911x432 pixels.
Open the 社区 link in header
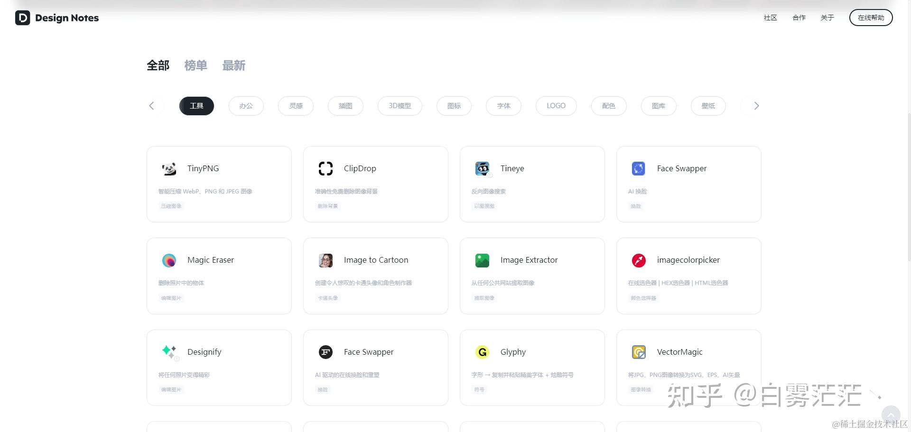tap(771, 18)
